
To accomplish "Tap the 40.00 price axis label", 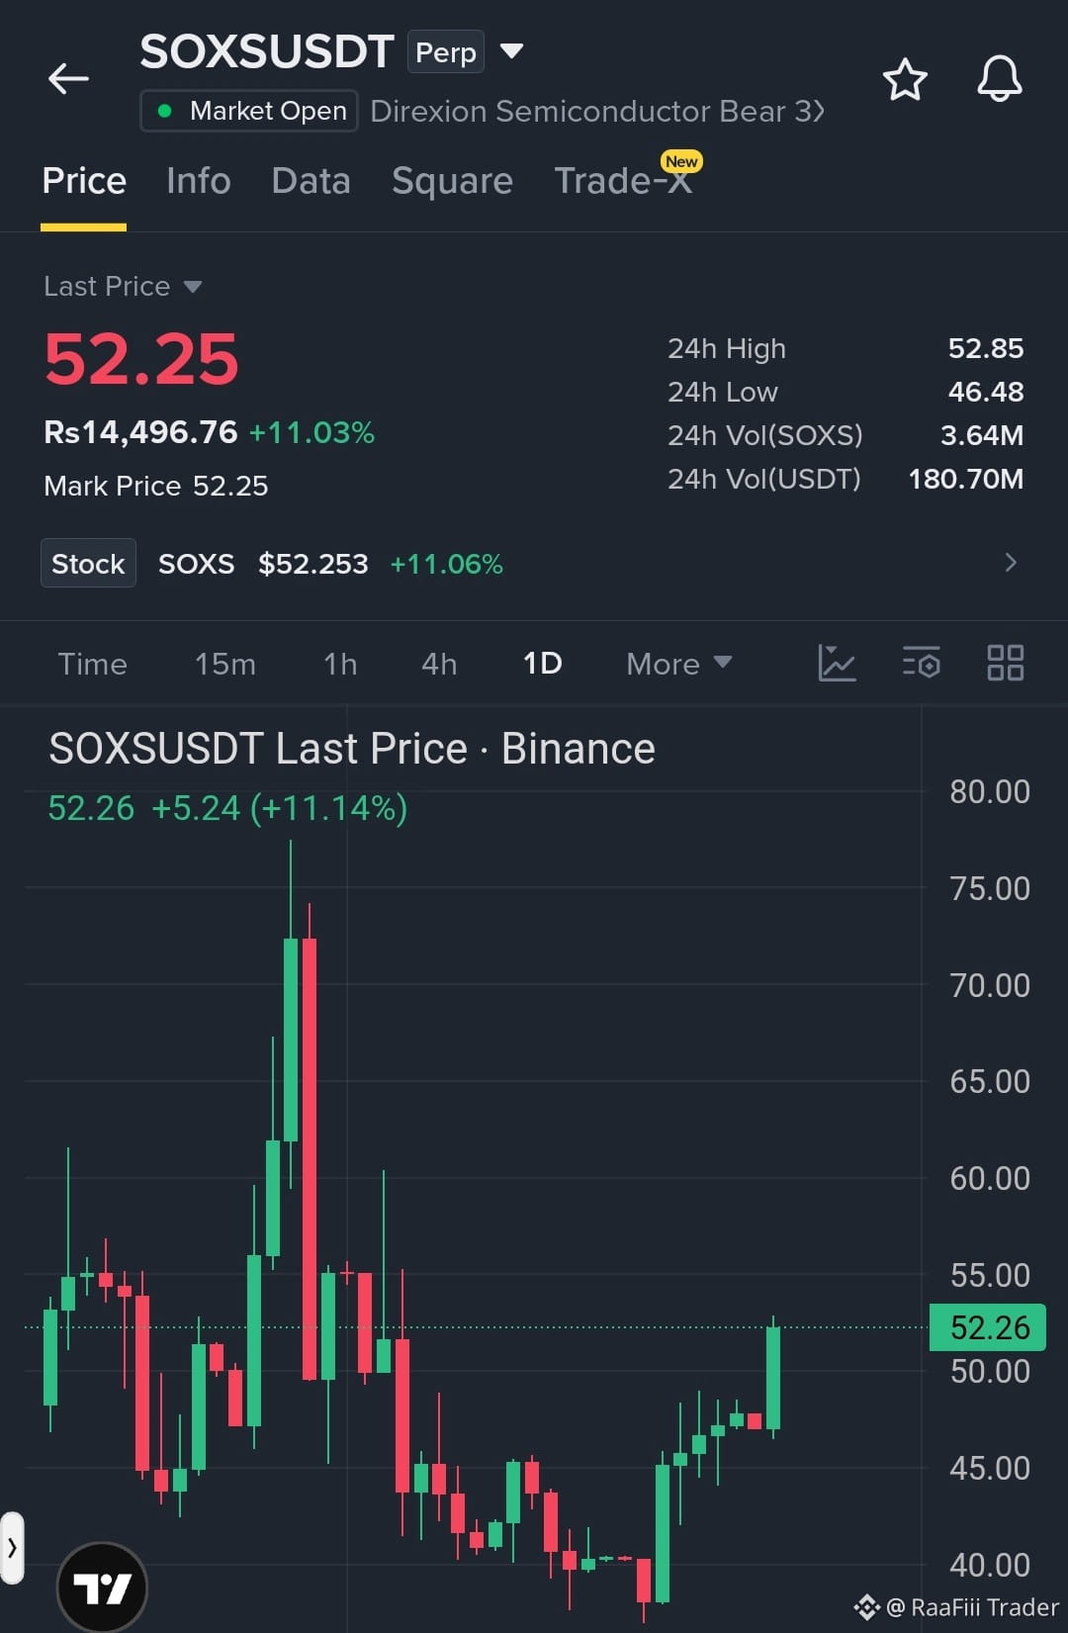I will pos(990,1565).
